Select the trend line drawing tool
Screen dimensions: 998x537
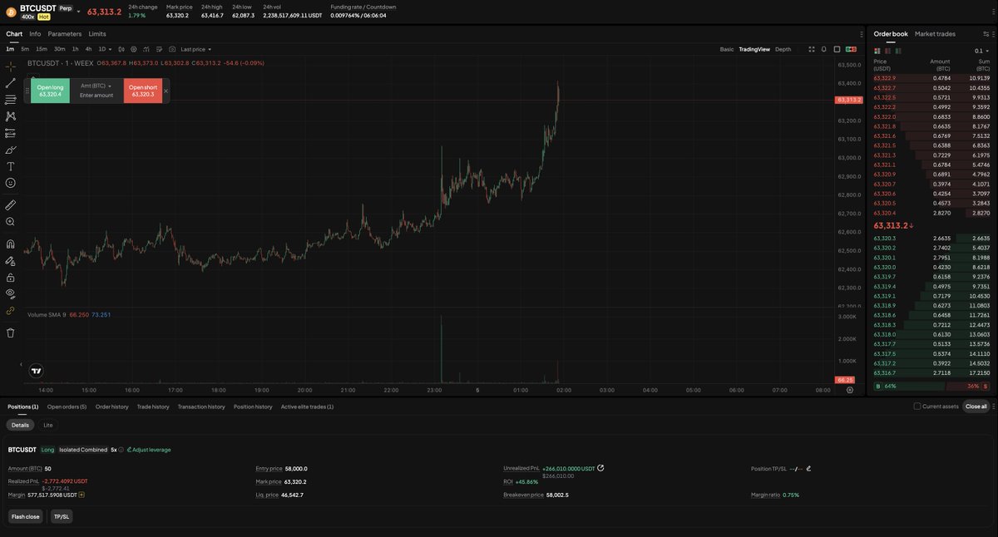tap(10, 83)
